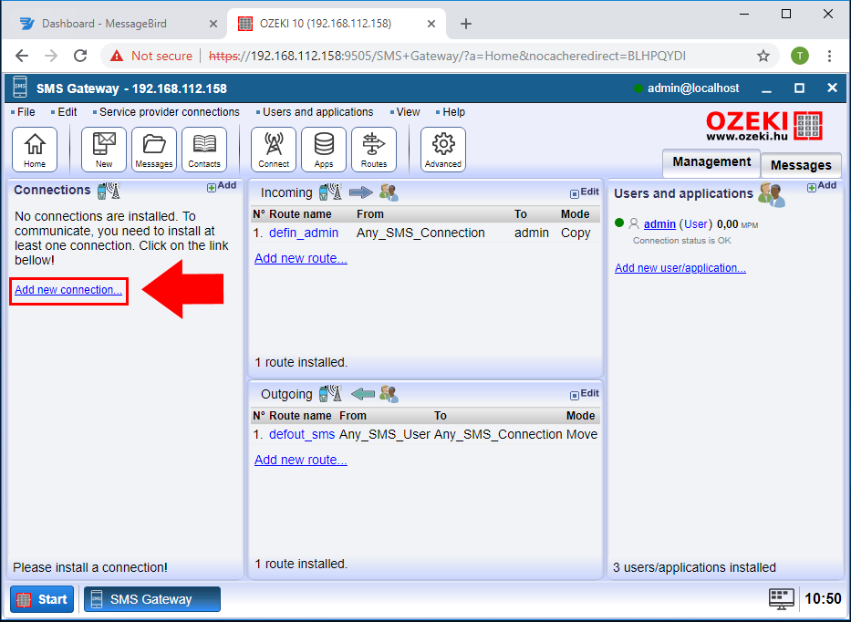
Task: Open the Contacts book icon
Action: (x=204, y=150)
